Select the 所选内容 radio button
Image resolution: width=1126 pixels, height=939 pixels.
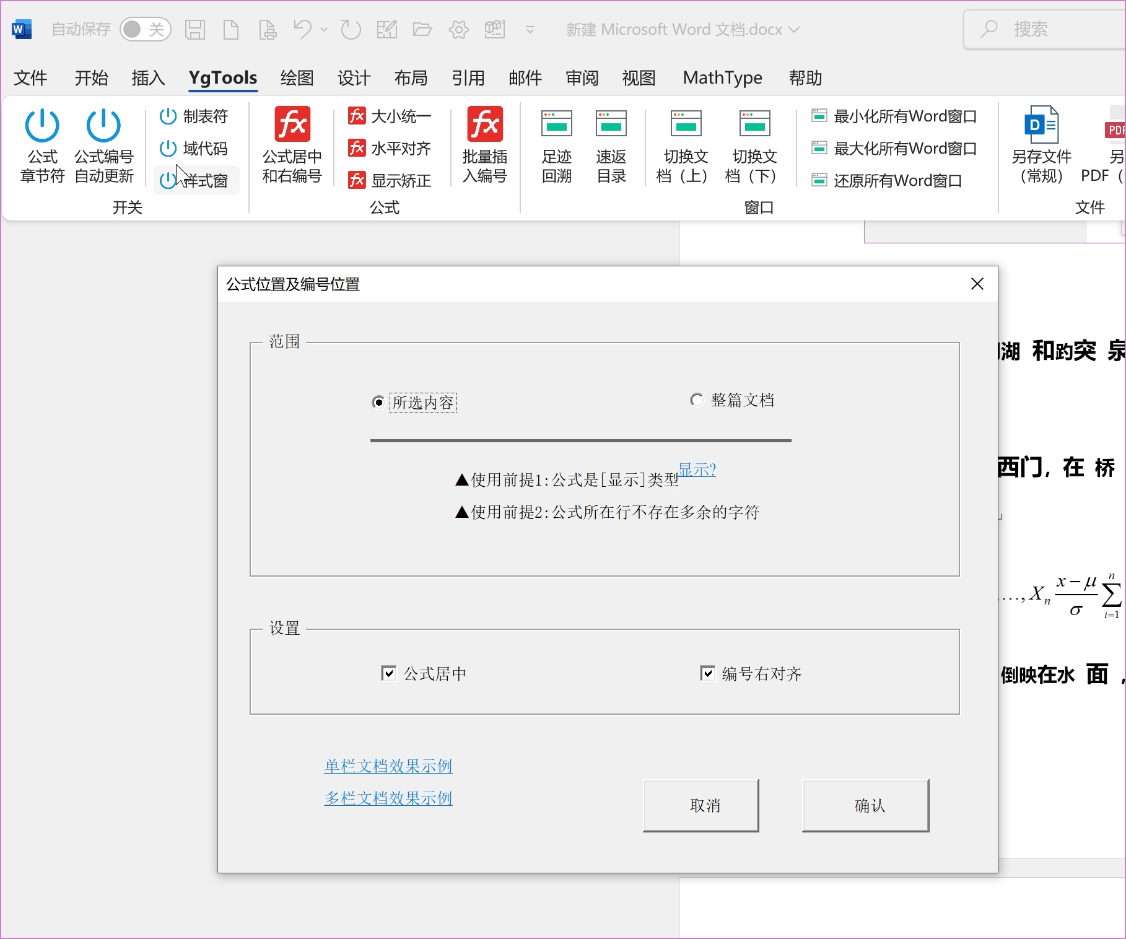(378, 403)
